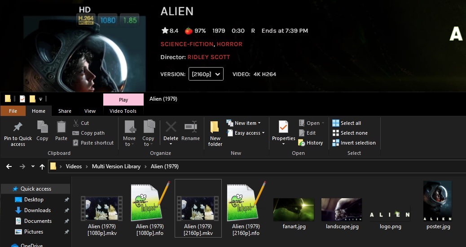This screenshot has height=247, width=466.
Task: Click the Copy to icon
Action: 149,127
